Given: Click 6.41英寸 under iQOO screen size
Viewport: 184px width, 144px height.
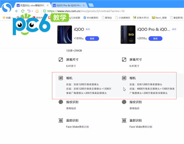Looking at the screenshot, I should [71, 66].
